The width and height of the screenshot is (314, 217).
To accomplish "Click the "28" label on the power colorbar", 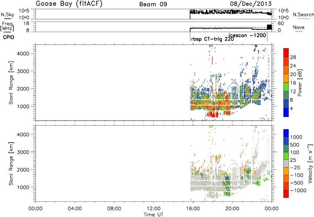I will pos(293,57).
